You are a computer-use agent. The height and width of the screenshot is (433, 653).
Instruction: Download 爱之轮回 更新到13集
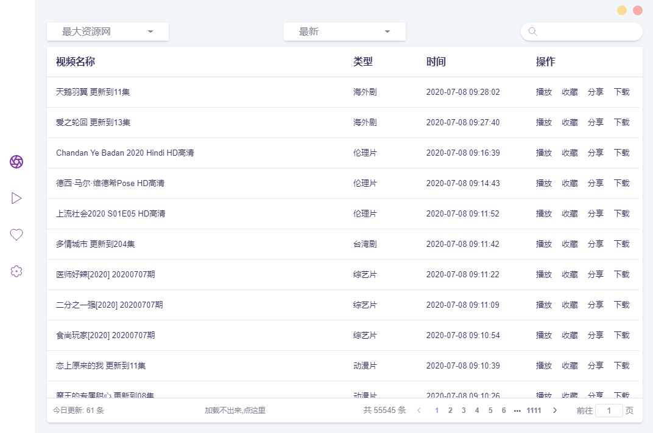(x=621, y=122)
